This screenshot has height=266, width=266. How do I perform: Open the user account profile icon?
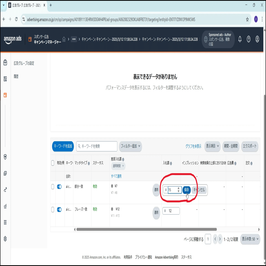(x=257, y=39)
